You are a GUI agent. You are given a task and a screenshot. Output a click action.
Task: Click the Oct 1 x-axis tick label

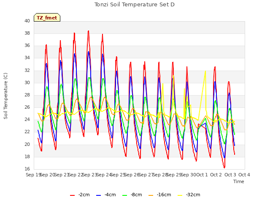click(202, 175)
